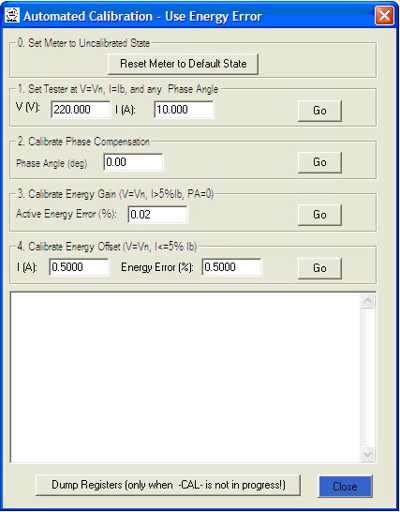Close the Automated Calibration window via X

click(x=384, y=15)
